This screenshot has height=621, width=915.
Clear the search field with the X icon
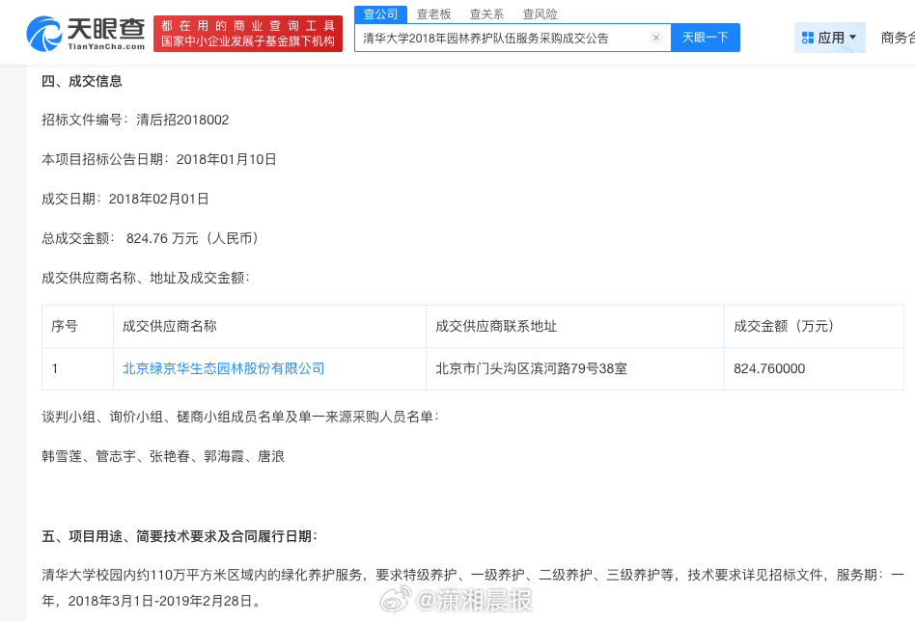coord(656,38)
